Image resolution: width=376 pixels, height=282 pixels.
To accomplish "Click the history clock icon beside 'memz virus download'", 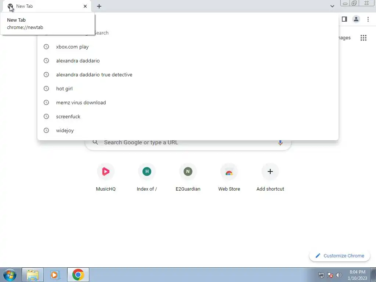I will [46, 102].
